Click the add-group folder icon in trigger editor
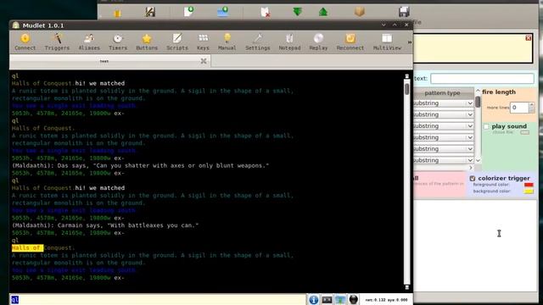Image resolution: width=543 pixels, height=305 pixels. 222,11
